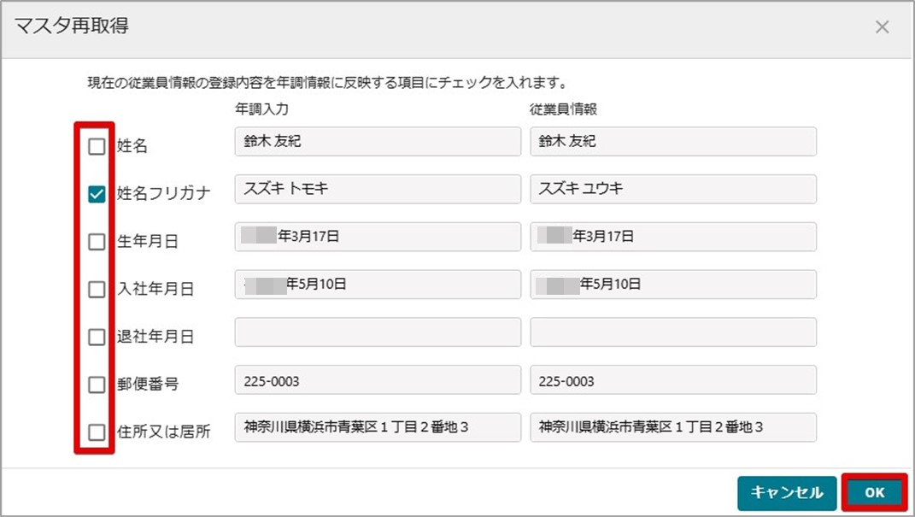The width and height of the screenshot is (915, 517).
Task: Toggle the 住所又は居所 checkbox
Action: coord(97,432)
